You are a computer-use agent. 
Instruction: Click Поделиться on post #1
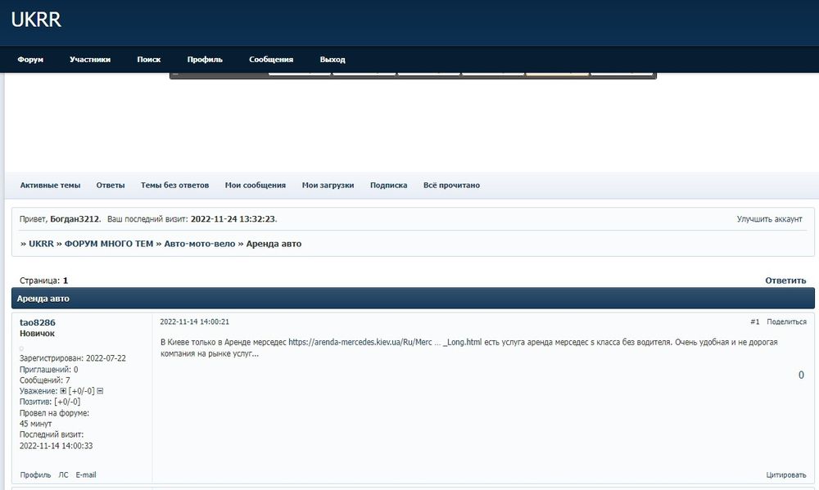(786, 322)
